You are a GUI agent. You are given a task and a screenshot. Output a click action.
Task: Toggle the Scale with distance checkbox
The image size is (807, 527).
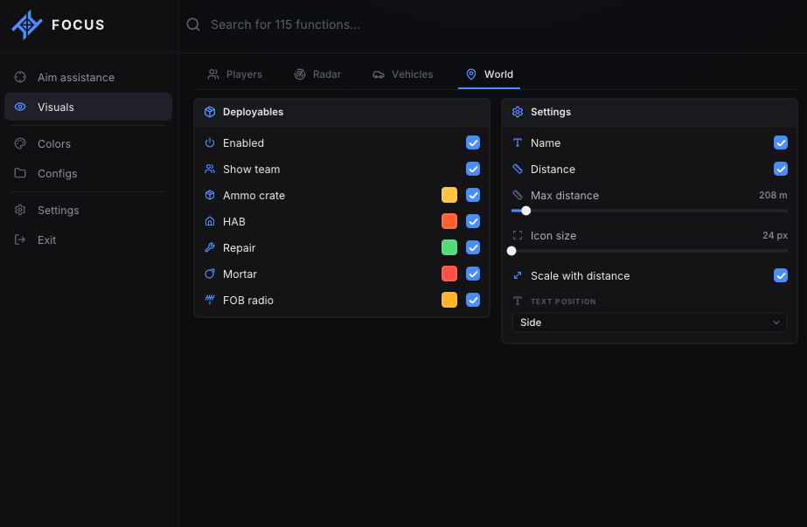(x=781, y=275)
